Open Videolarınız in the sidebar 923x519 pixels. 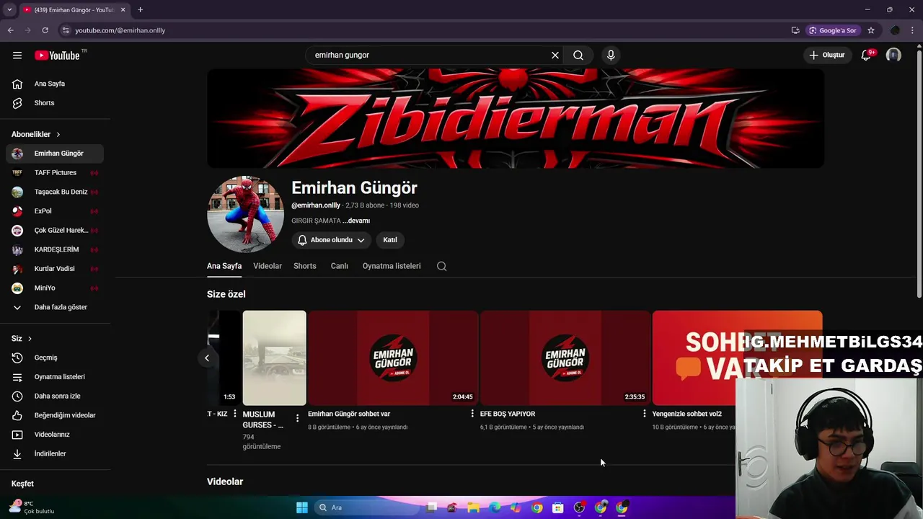click(55, 435)
